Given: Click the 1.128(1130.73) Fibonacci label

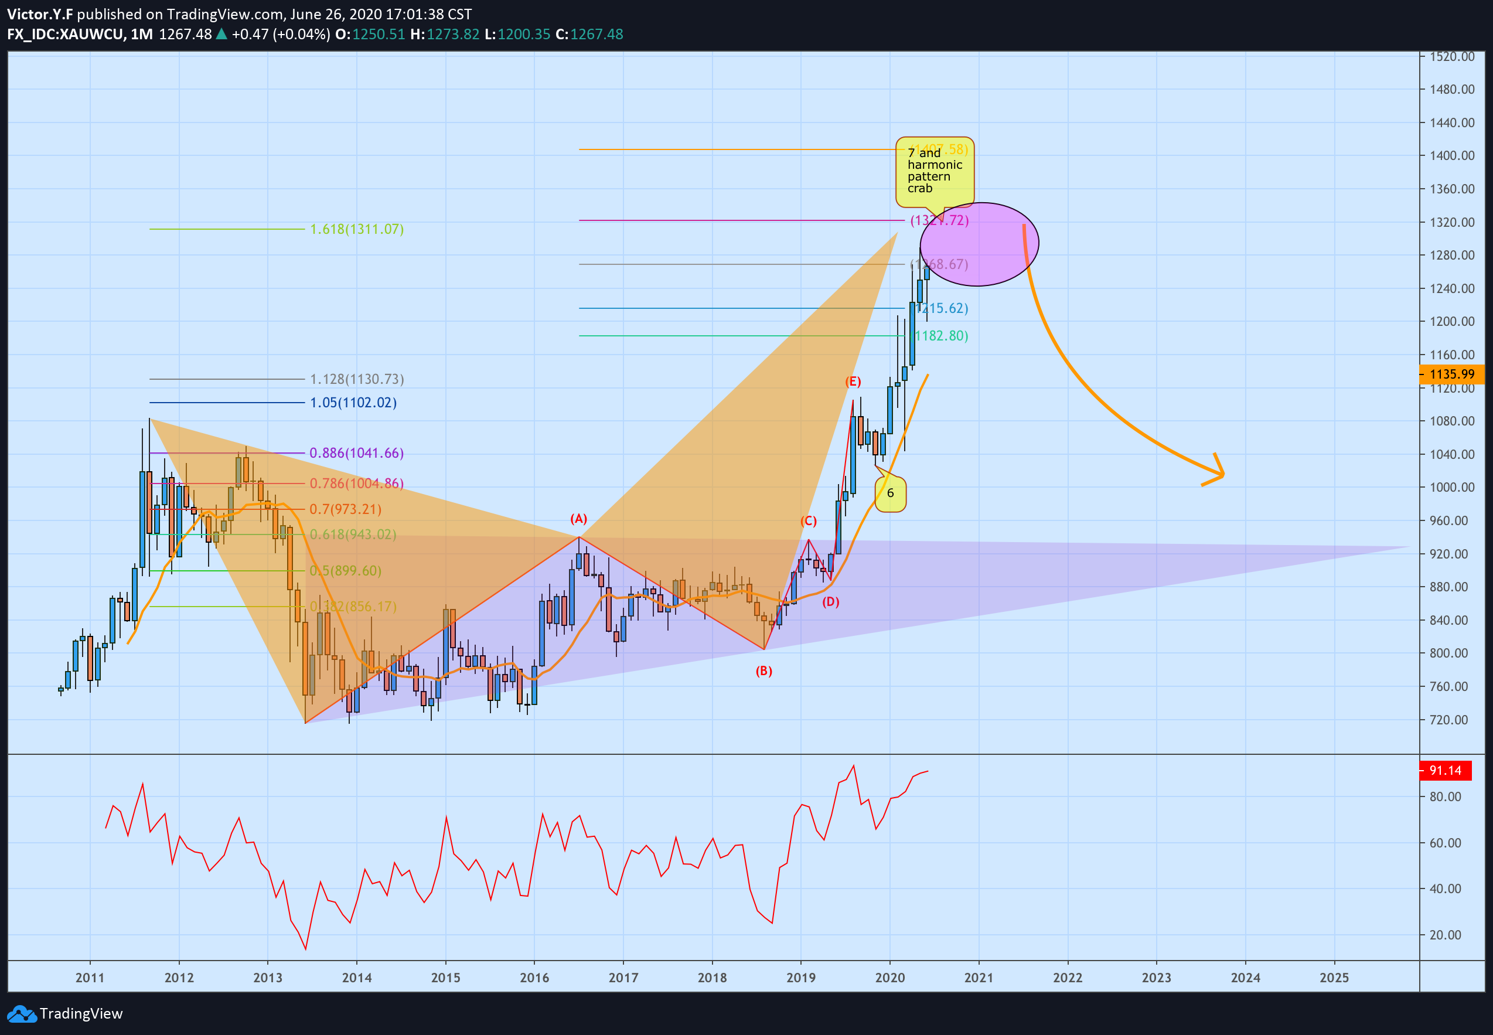Looking at the screenshot, I should point(357,379).
